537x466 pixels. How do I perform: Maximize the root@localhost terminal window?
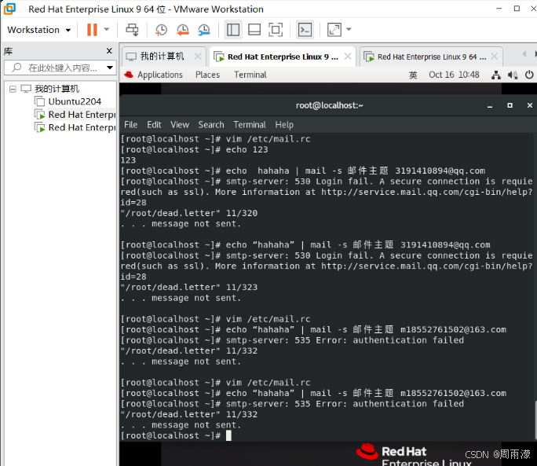(510, 105)
